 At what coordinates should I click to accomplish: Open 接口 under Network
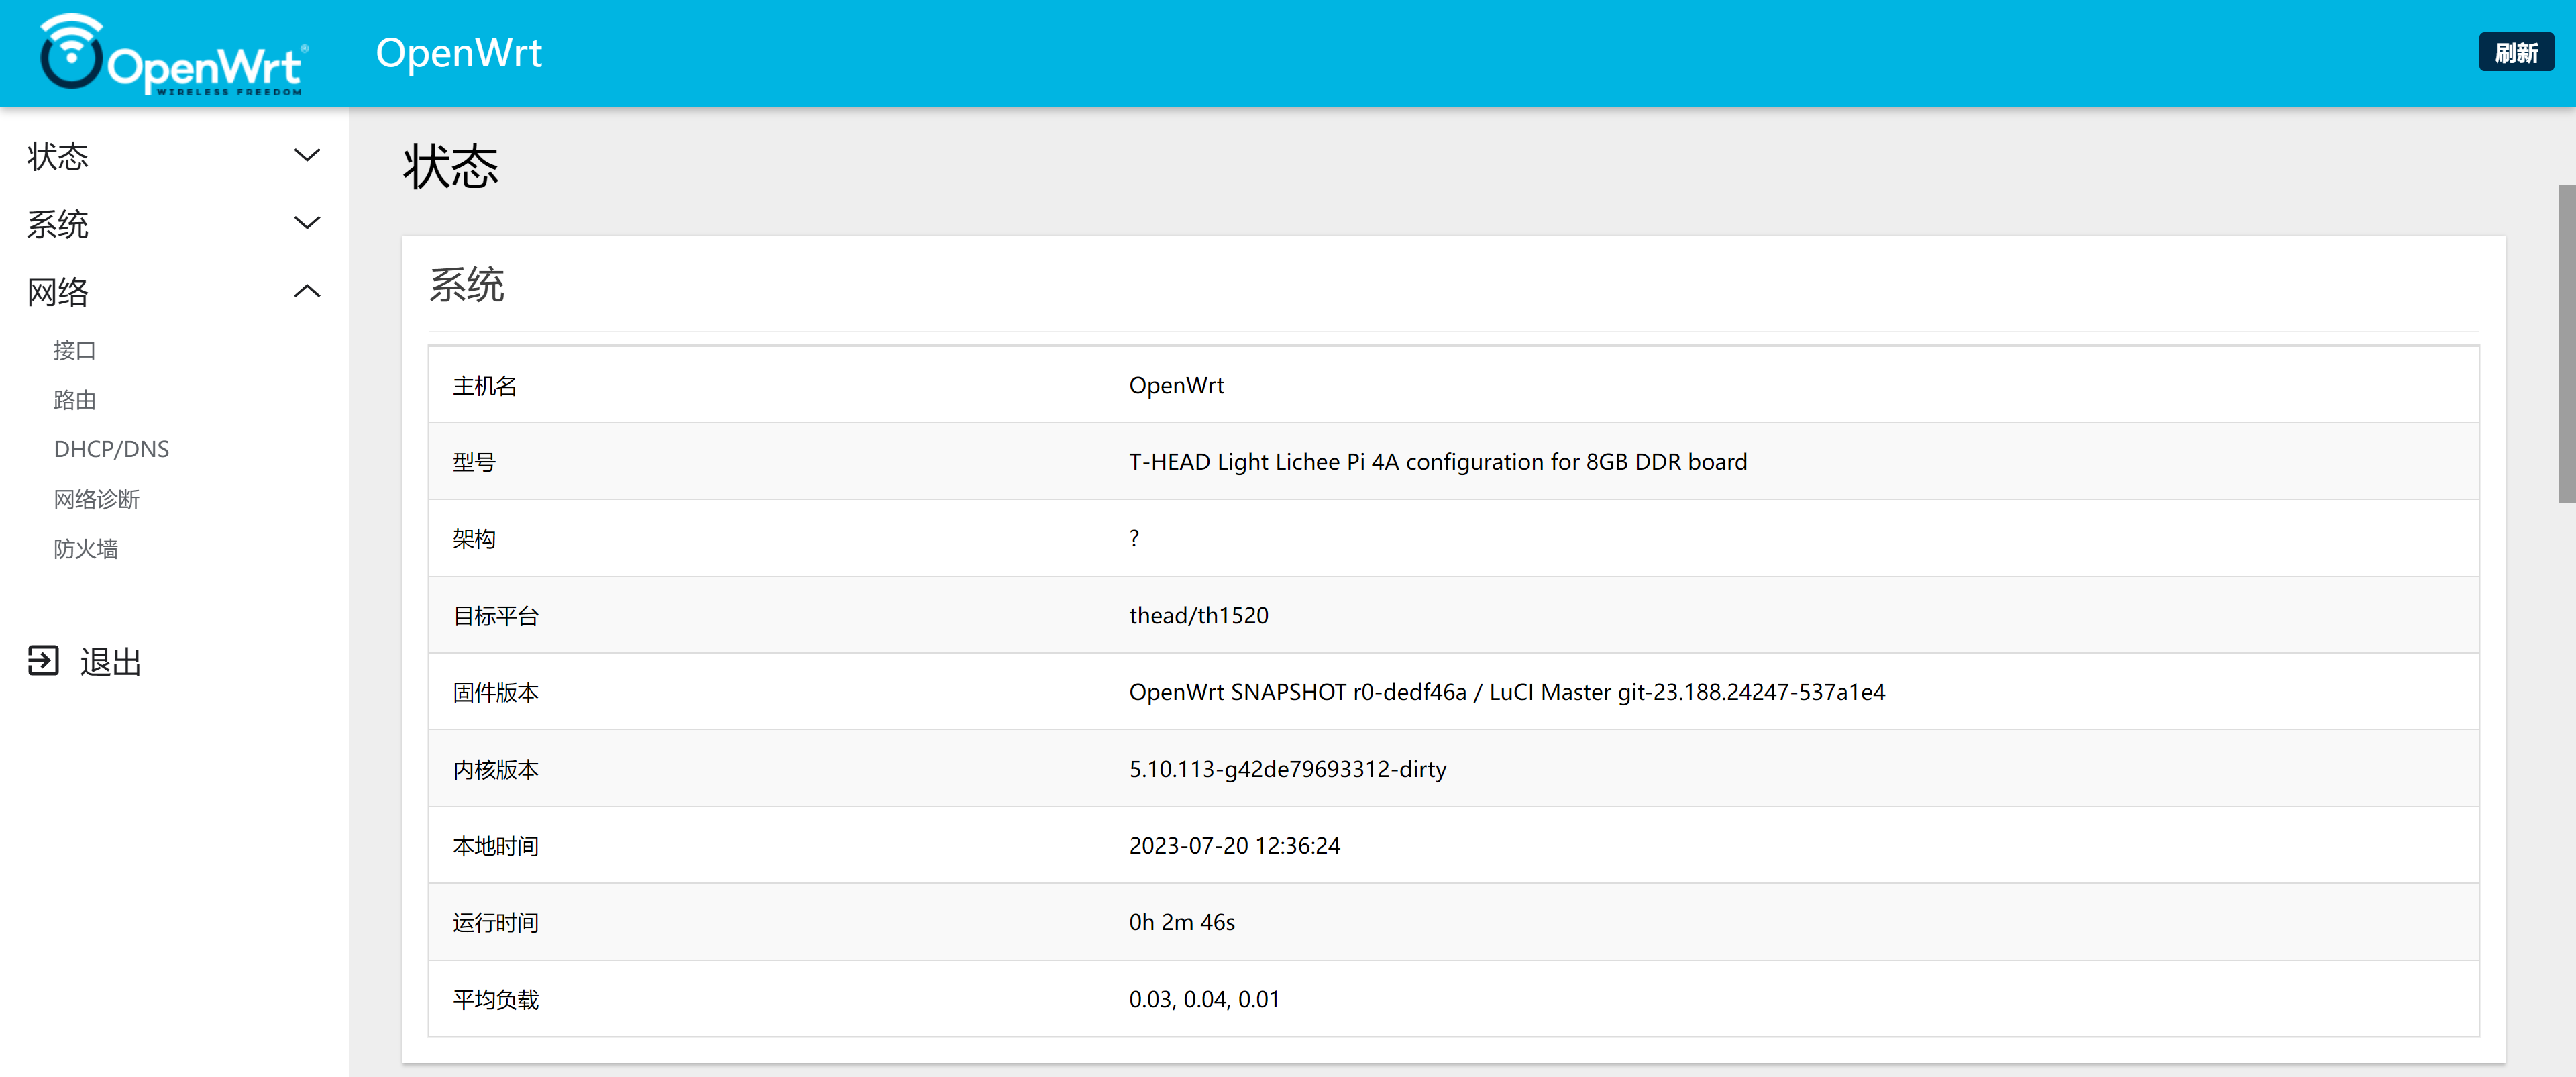coord(75,350)
